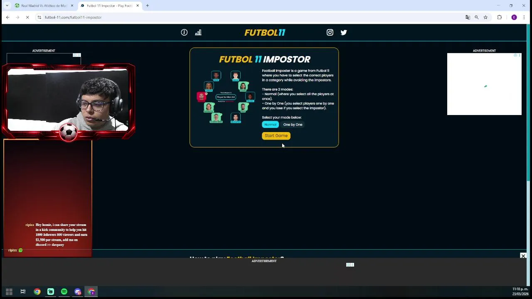Viewport: 532px width, 299px height.
Task: Focus the address bar showing futbol-11.com
Action: click(249, 17)
